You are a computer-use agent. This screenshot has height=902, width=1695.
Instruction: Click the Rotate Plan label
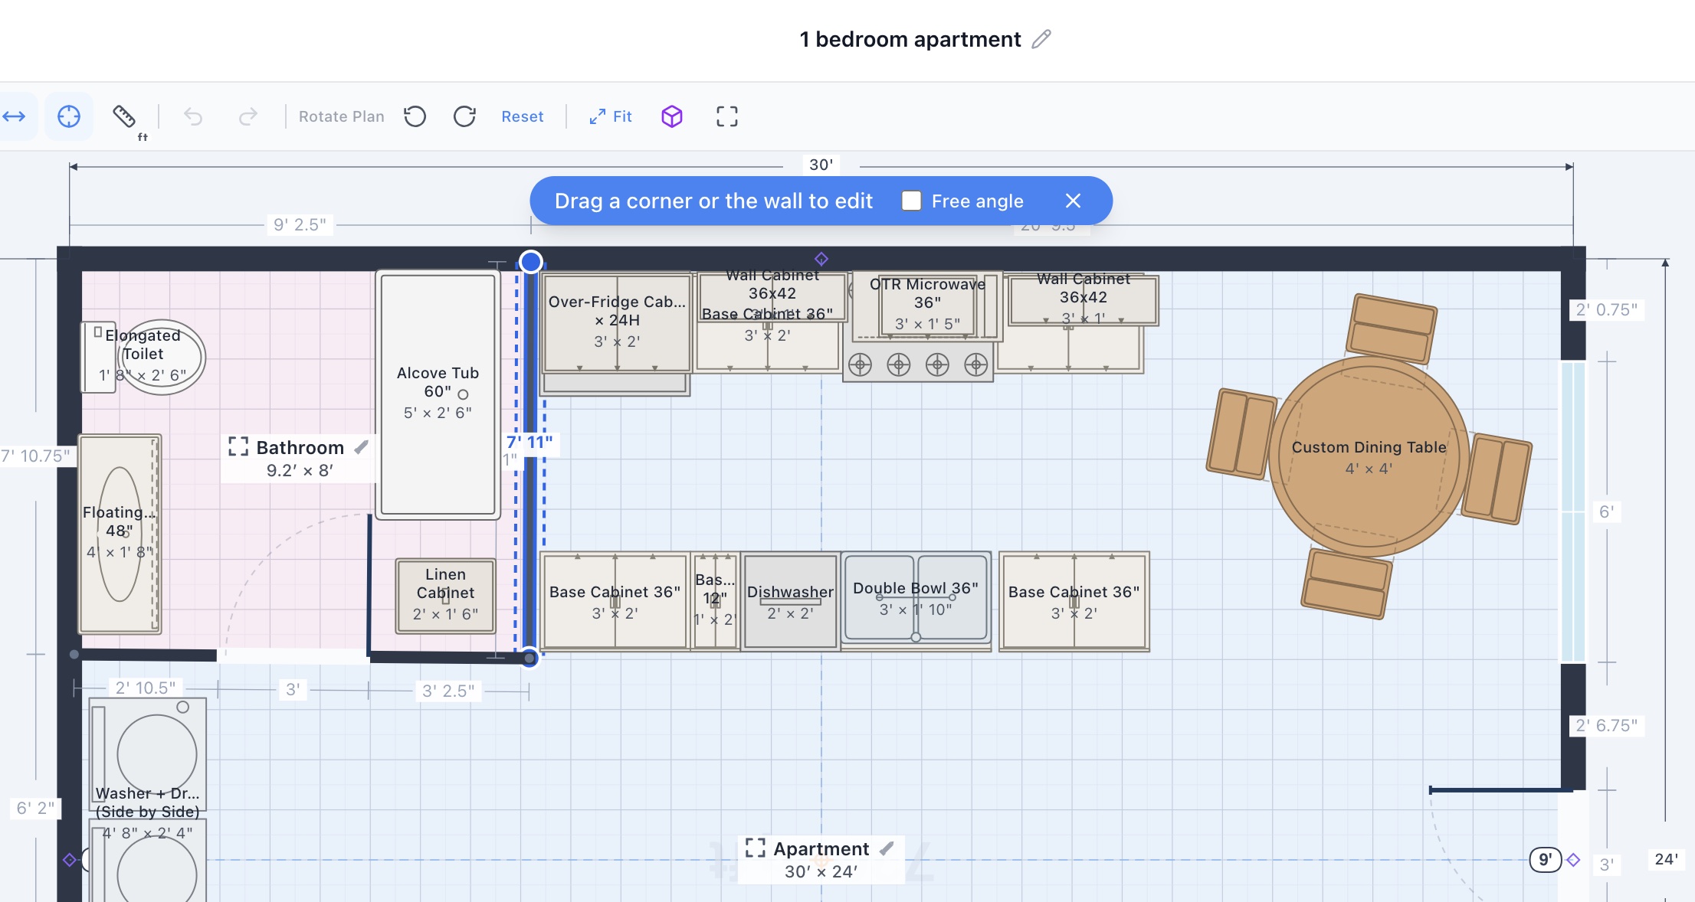coord(341,116)
